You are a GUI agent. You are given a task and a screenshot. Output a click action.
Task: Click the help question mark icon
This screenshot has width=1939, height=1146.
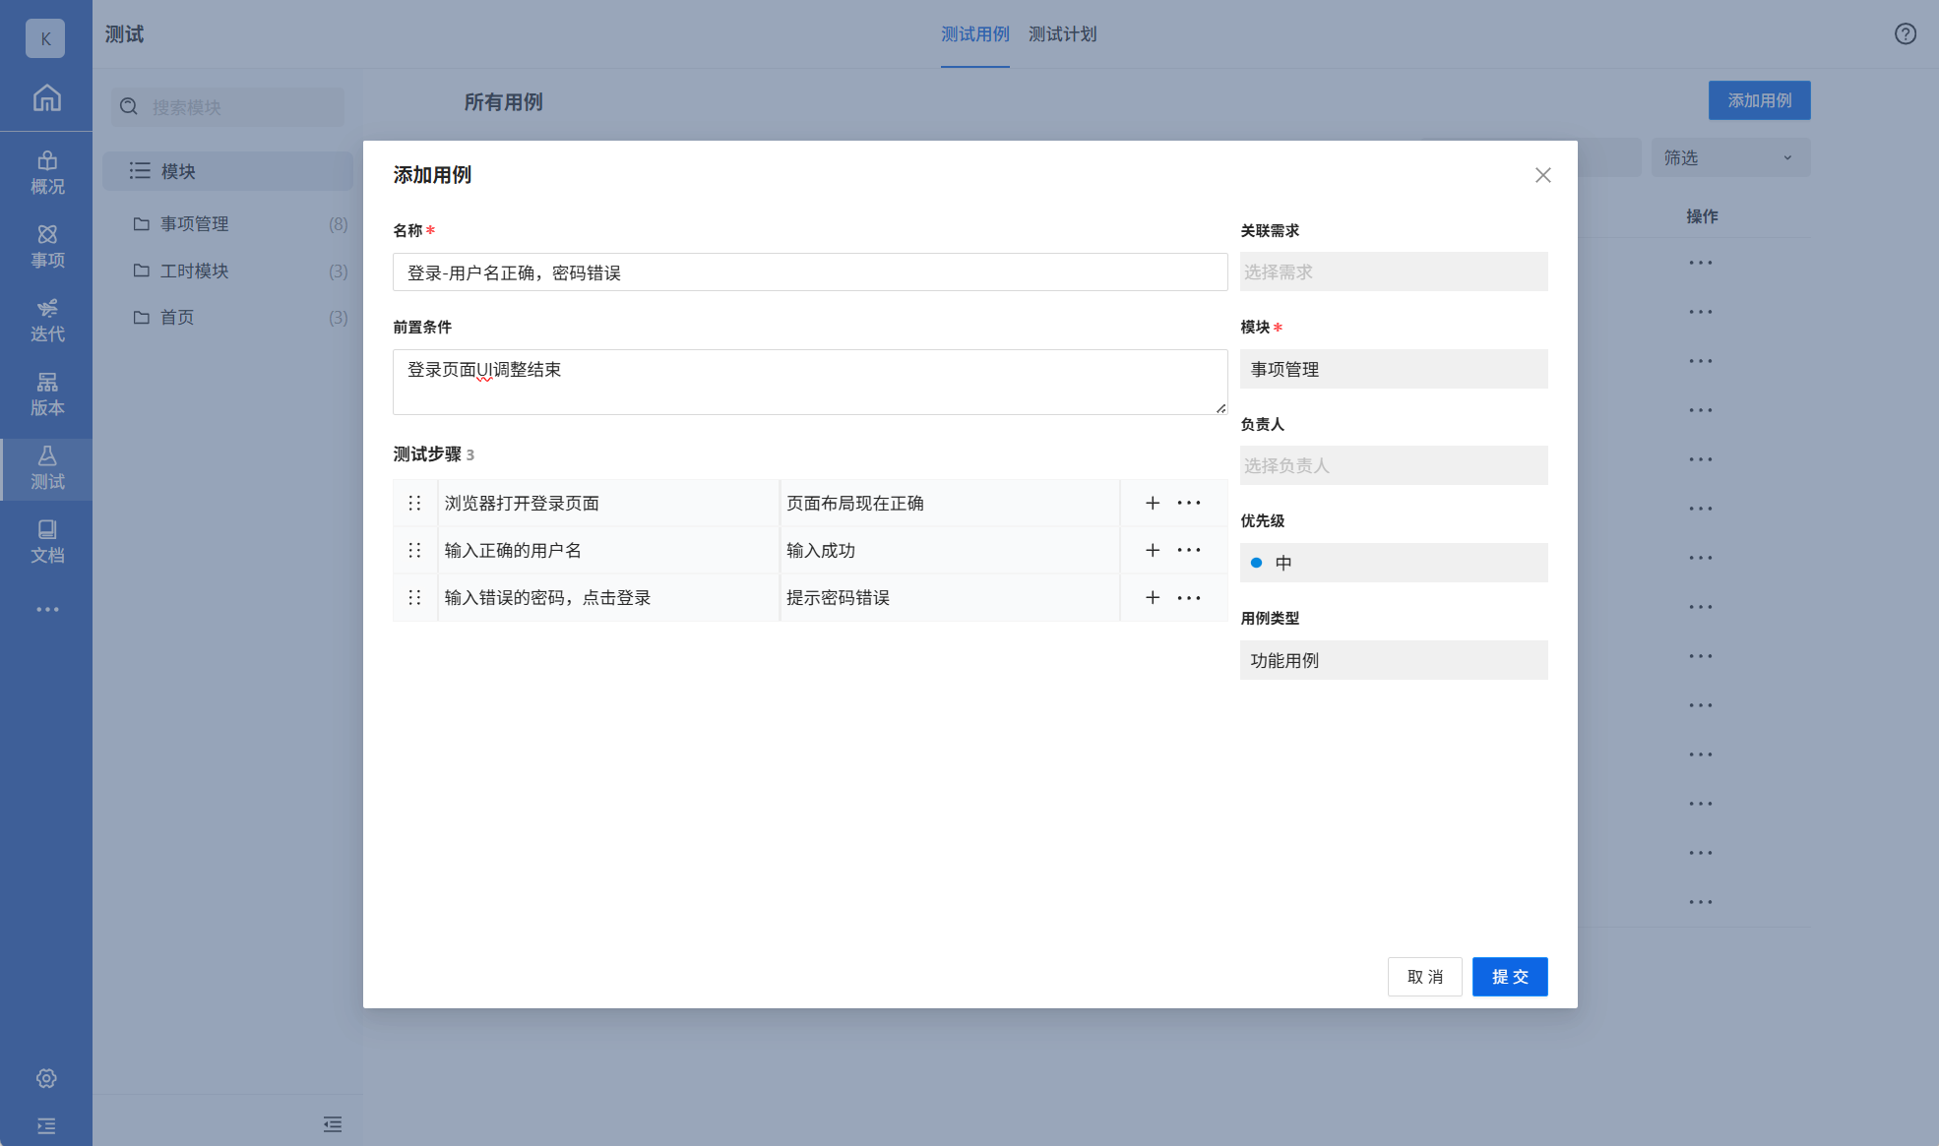coord(1905,34)
